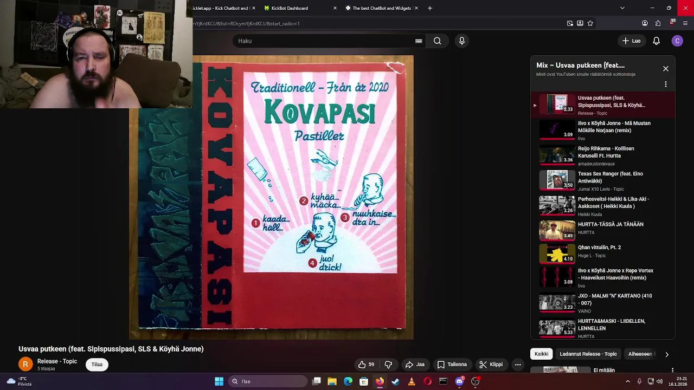
Task: Open the Windows Start menu
Action: 219,381
